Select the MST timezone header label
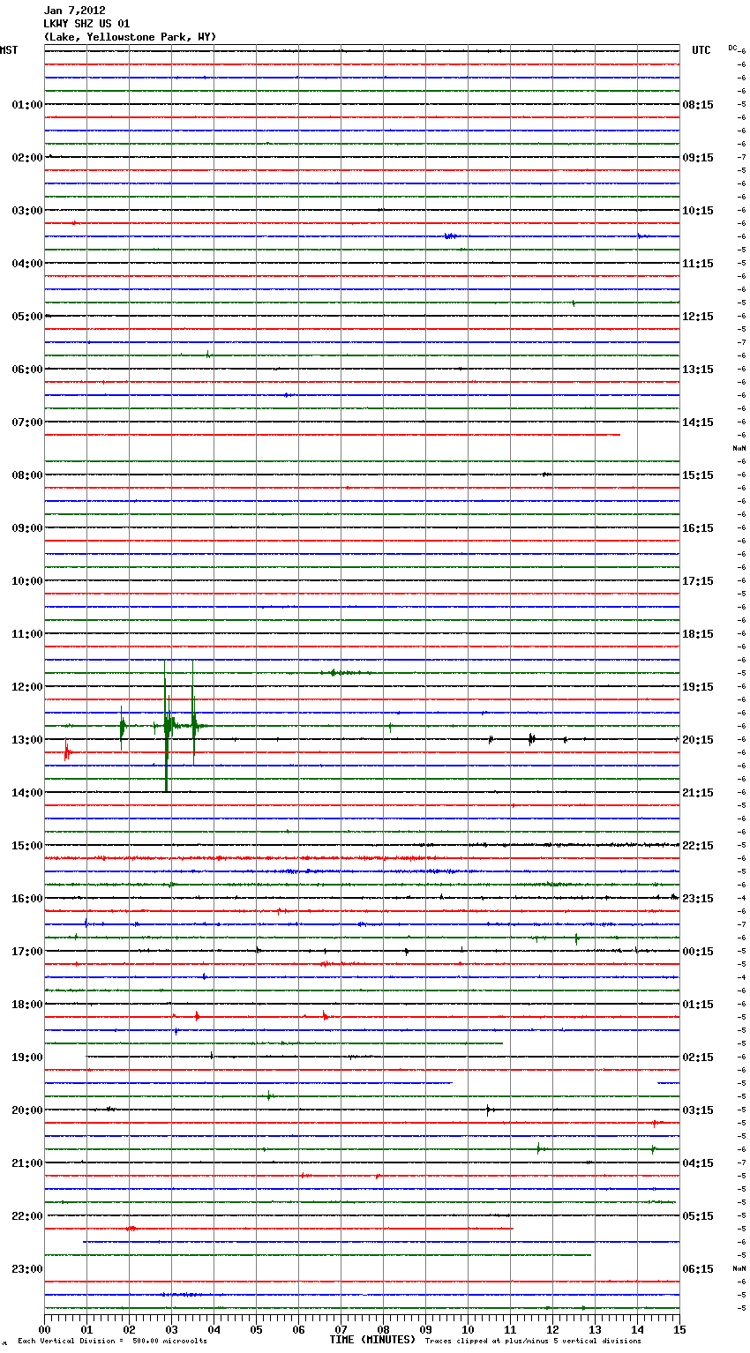The height and width of the screenshot is (1353, 750). coord(9,50)
